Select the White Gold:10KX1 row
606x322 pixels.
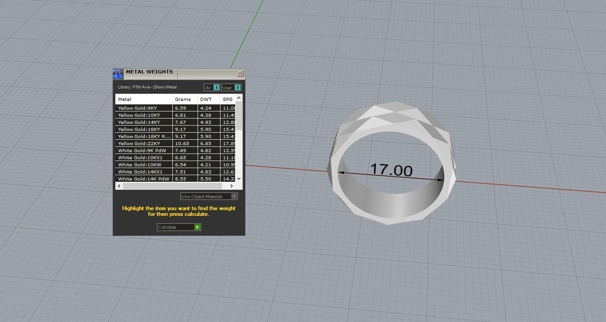coord(176,157)
